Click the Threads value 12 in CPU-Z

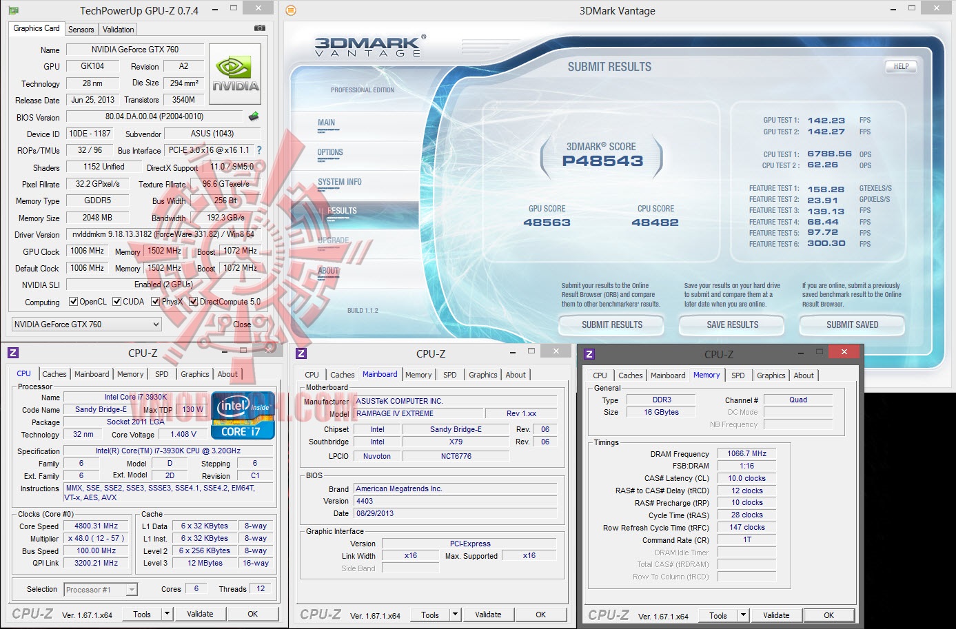[x=261, y=588]
